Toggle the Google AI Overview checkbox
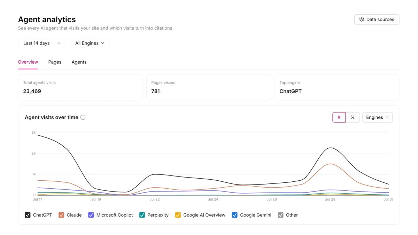 tap(178, 215)
